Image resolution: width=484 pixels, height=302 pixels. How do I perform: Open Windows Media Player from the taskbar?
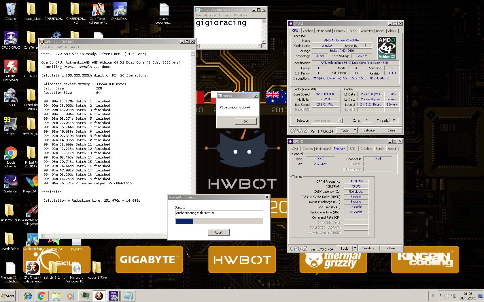pos(70,296)
